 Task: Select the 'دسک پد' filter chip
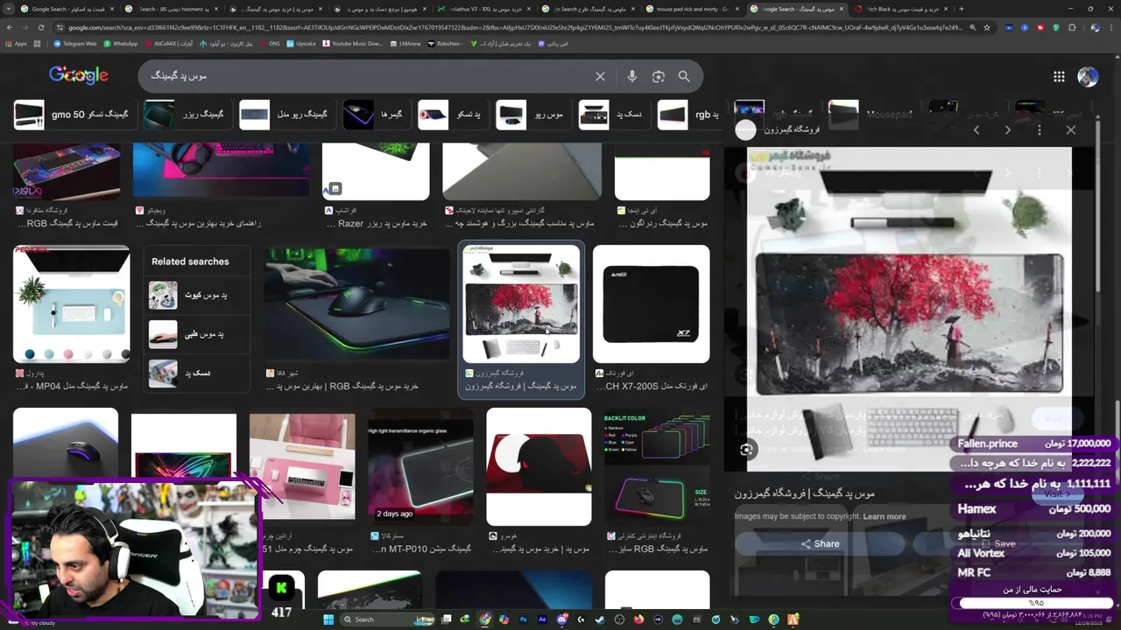(617, 115)
